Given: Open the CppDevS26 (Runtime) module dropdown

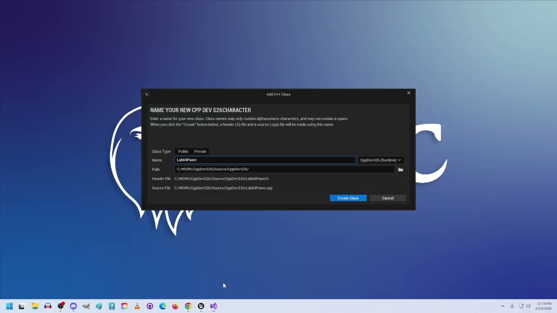Looking at the screenshot, I should click(380, 160).
